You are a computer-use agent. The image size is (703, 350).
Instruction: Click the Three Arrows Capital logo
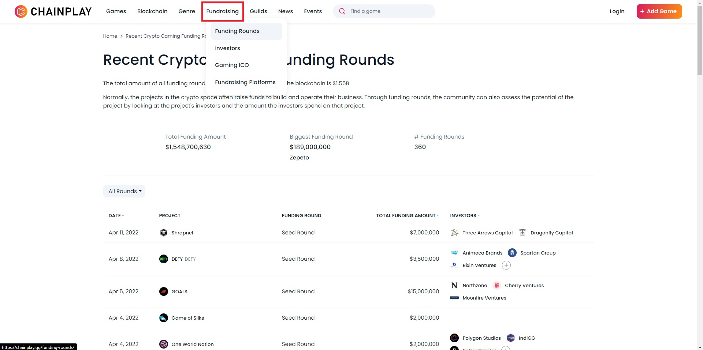click(454, 233)
